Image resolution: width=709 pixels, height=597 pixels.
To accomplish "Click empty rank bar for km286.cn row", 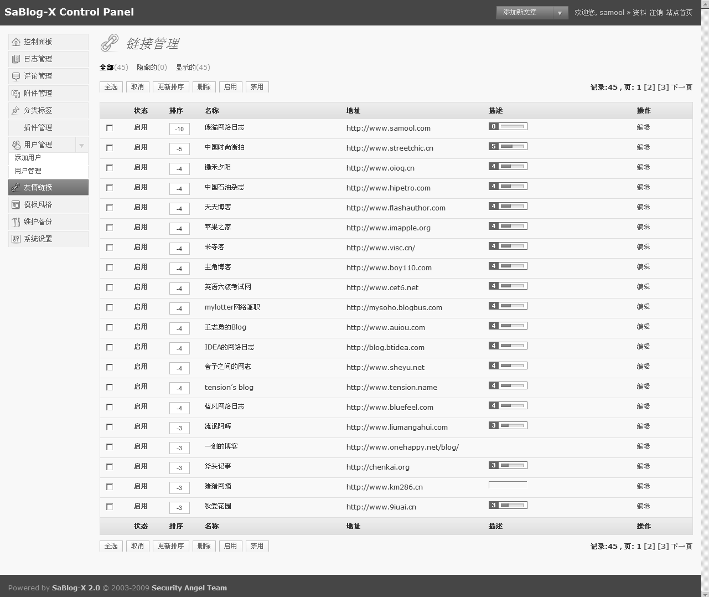I will click(508, 486).
